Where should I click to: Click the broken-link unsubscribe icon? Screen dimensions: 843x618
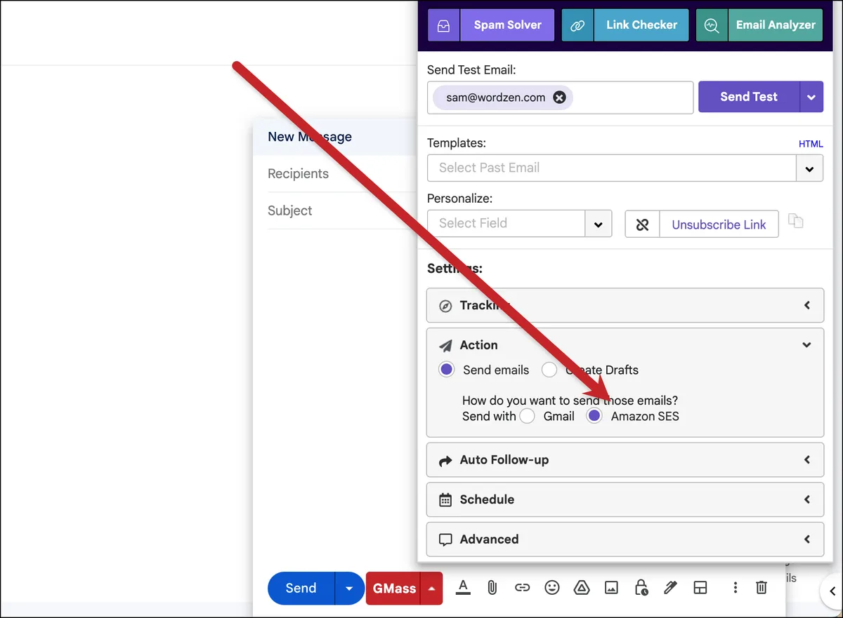[x=642, y=224]
